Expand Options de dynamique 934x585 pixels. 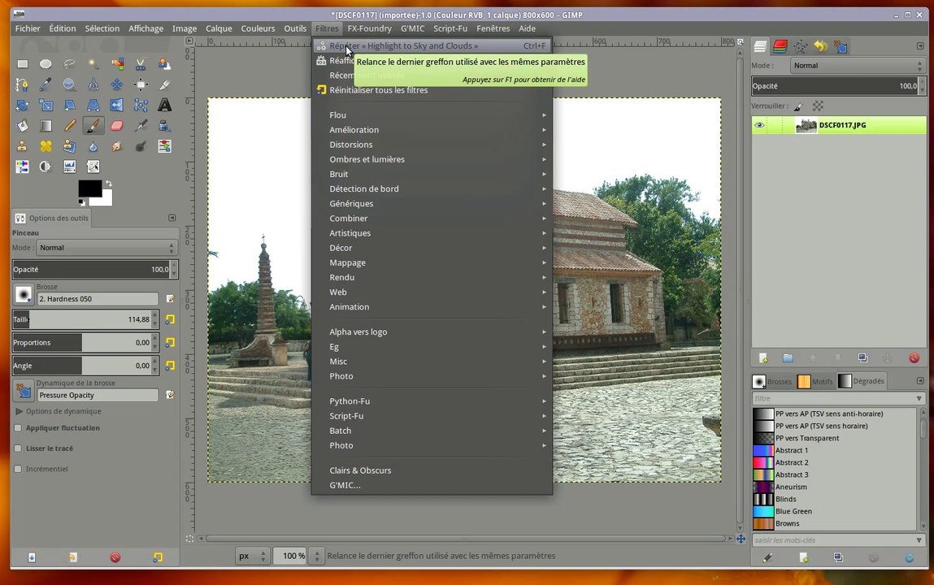[x=19, y=411]
